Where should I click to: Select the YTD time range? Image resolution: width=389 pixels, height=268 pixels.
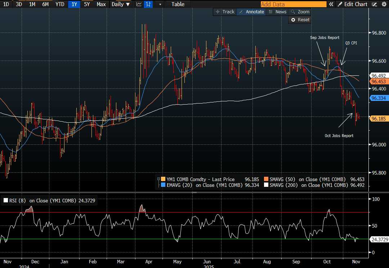pos(60,4)
